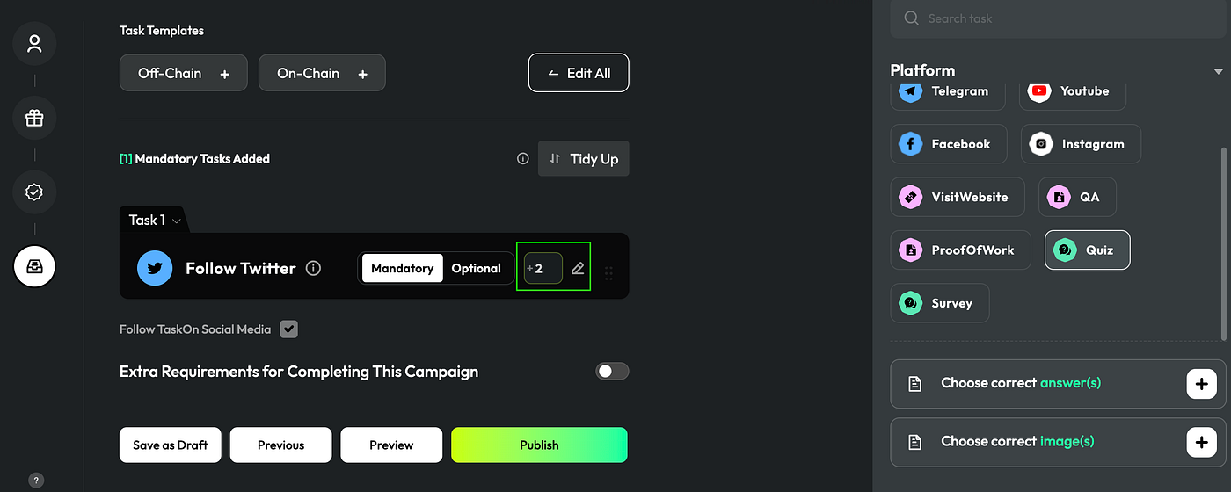Click the Publish button
Viewport: 1231px width, 492px height.
tap(539, 445)
